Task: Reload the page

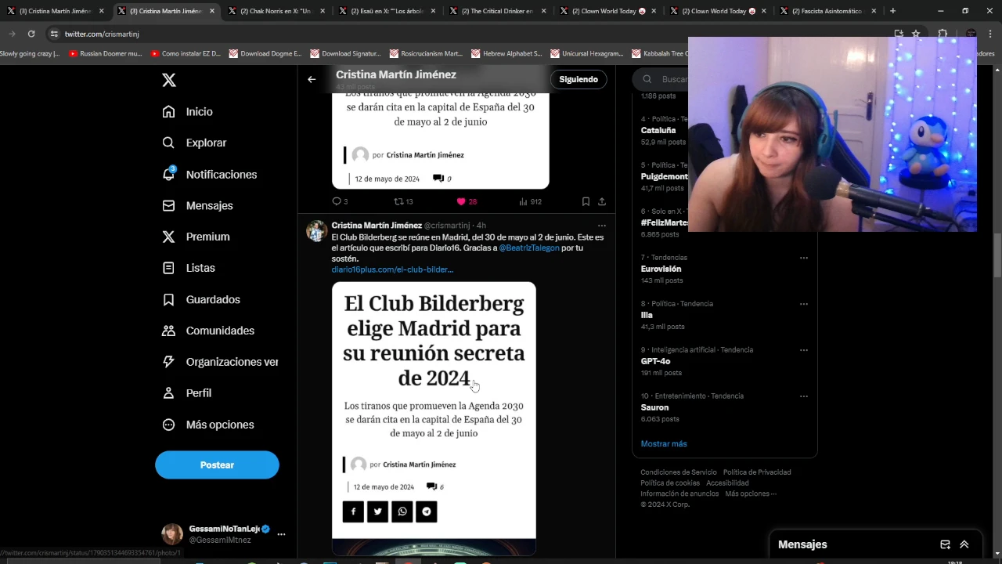Action: [31, 34]
